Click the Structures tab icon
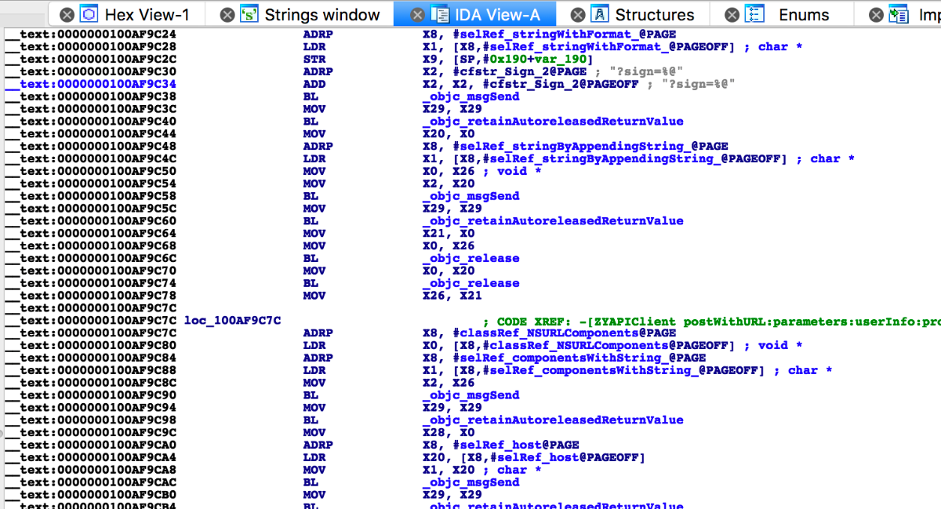 [x=600, y=14]
